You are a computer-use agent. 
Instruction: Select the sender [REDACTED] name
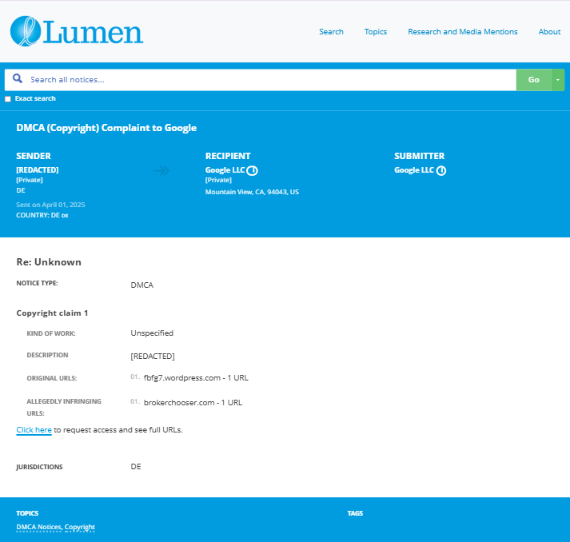(x=38, y=169)
